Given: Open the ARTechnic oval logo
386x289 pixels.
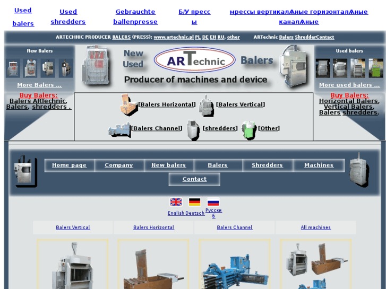Looking at the screenshot, I should 195,60.
